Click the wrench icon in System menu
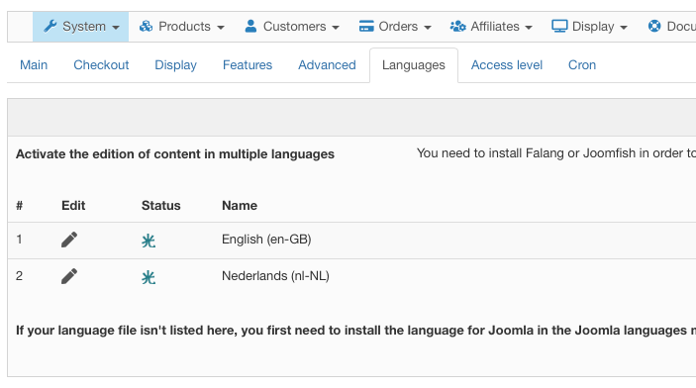This screenshot has height=388, width=696. click(50, 26)
